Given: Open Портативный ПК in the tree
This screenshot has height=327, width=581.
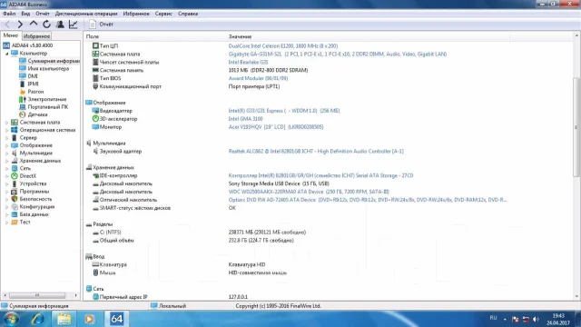Looking at the screenshot, I should [44, 107].
